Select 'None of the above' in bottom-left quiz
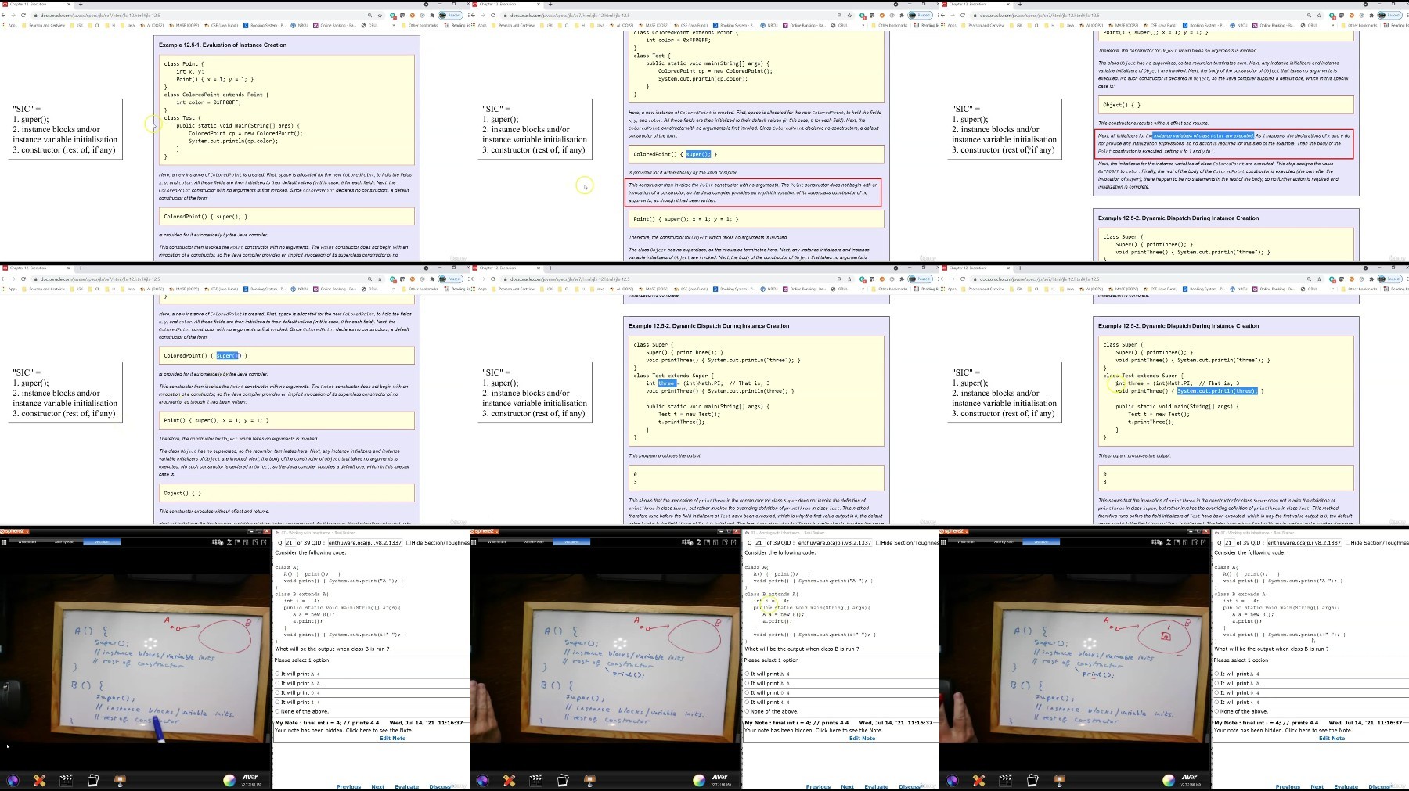The height and width of the screenshot is (791, 1409). pyautogui.click(x=302, y=711)
